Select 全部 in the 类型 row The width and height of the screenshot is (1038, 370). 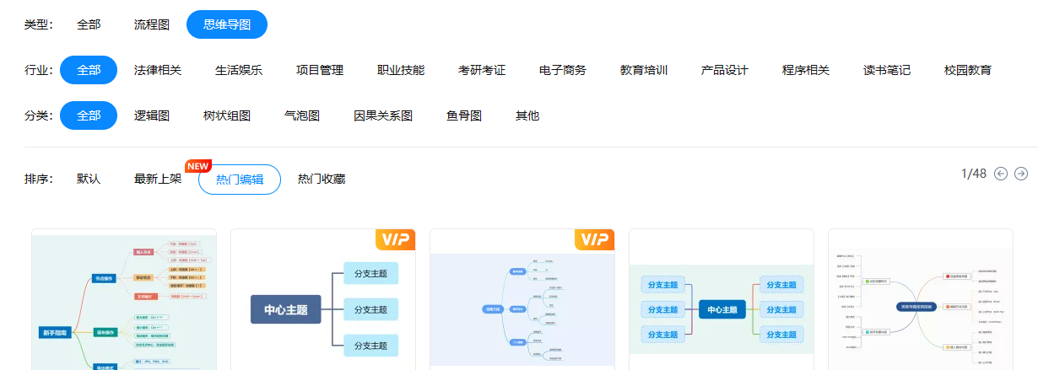click(89, 24)
